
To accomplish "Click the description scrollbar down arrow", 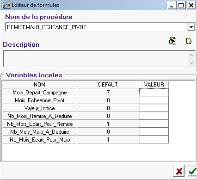I will [x=191, y=63].
